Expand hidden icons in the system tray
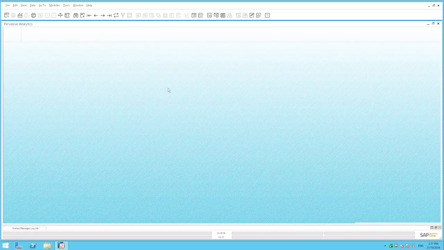Viewport: 444px width, 250px height. [385, 246]
